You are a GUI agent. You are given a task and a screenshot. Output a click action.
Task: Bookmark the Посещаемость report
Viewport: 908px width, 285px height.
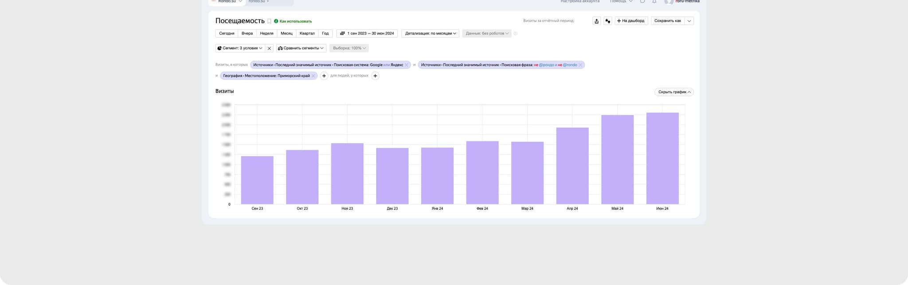click(269, 21)
